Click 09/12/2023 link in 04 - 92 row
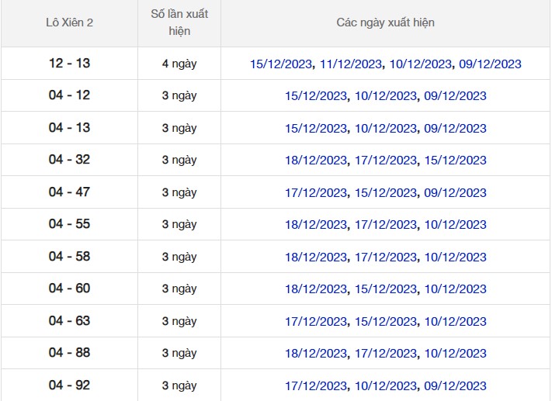The height and width of the screenshot is (401, 552). click(455, 385)
